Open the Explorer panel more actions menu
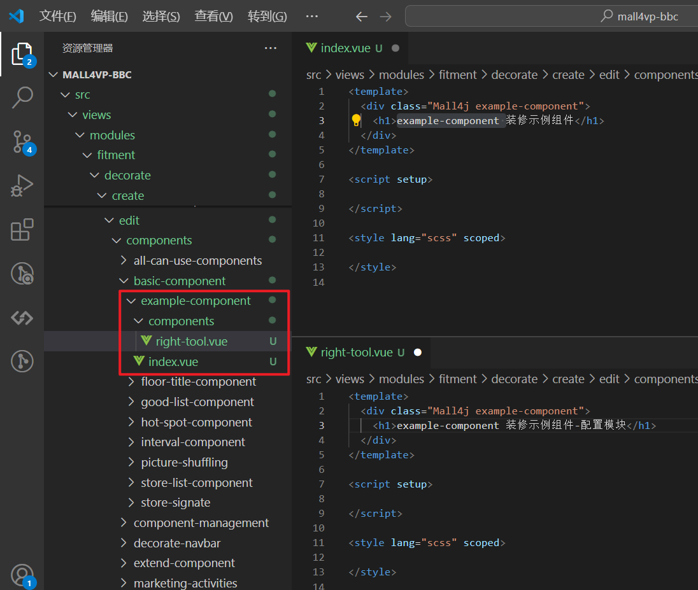Viewport: 698px width, 590px height. [271, 48]
